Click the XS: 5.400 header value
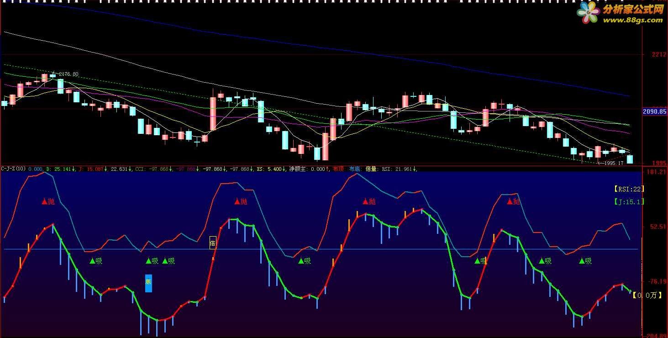This screenshot has width=668, height=338. (x=271, y=169)
